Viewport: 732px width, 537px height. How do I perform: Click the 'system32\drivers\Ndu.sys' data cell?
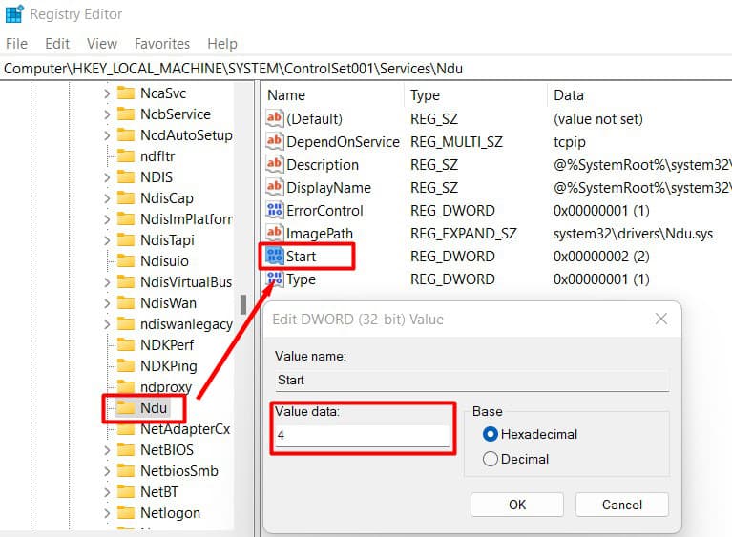click(633, 234)
